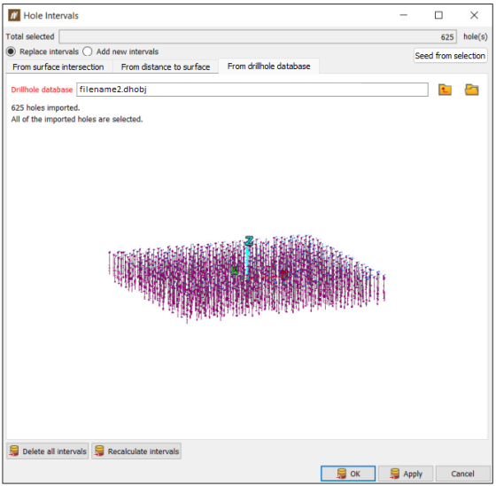The width and height of the screenshot is (496, 486).
Task: Select the Add new intervals radio button
Action: click(88, 51)
